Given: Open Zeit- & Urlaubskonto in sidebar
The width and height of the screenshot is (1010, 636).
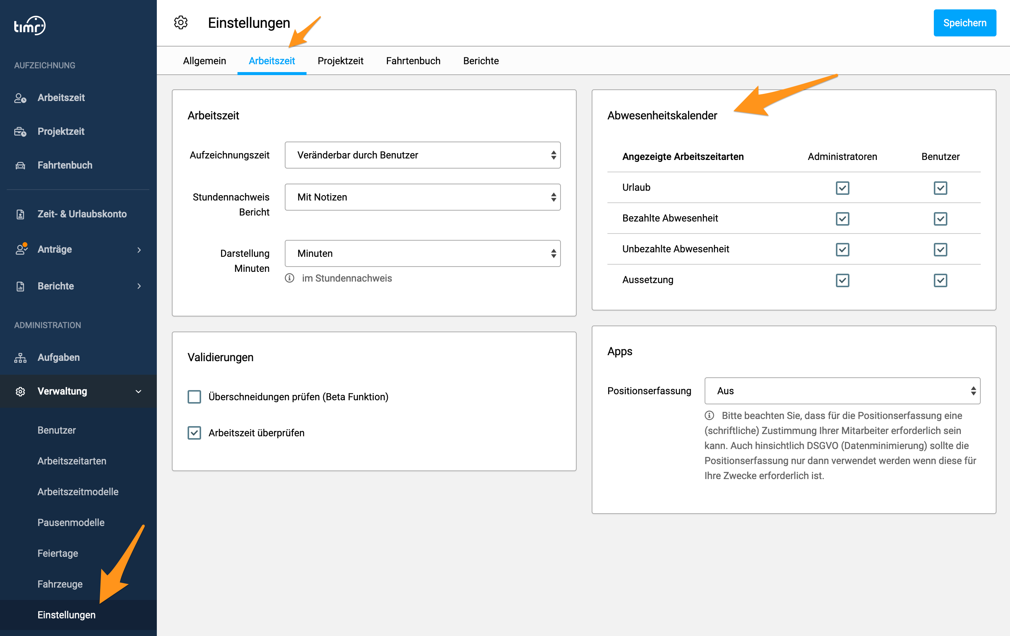Looking at the screenshot, I should coord(82,214).
